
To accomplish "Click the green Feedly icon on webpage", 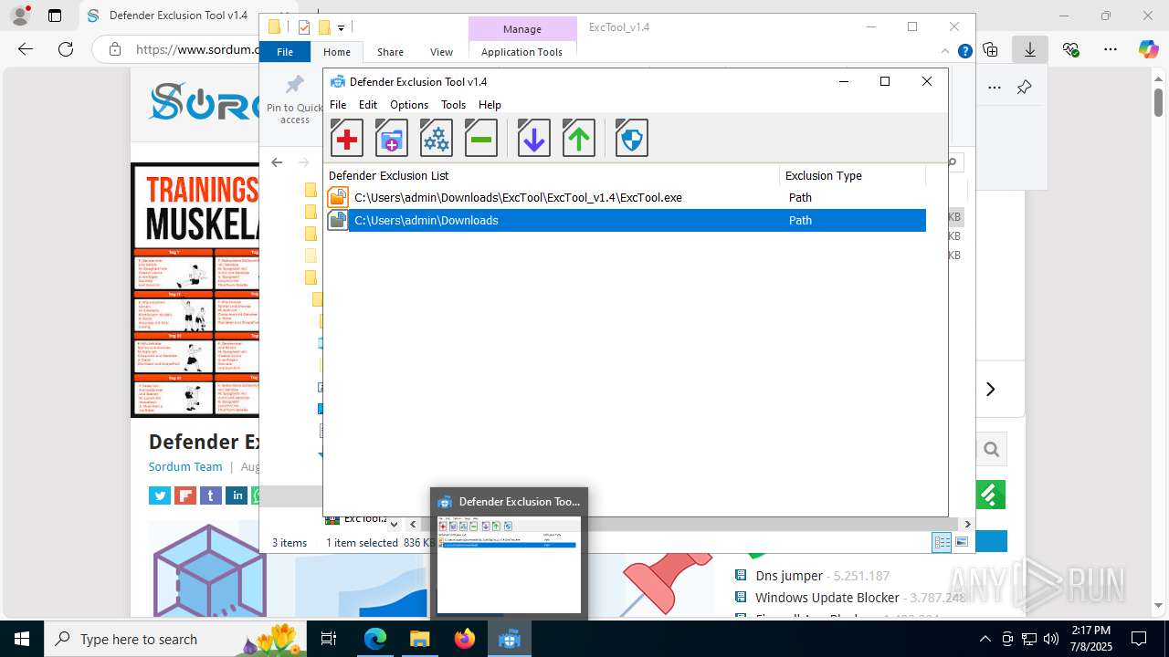I will point(990,495).
